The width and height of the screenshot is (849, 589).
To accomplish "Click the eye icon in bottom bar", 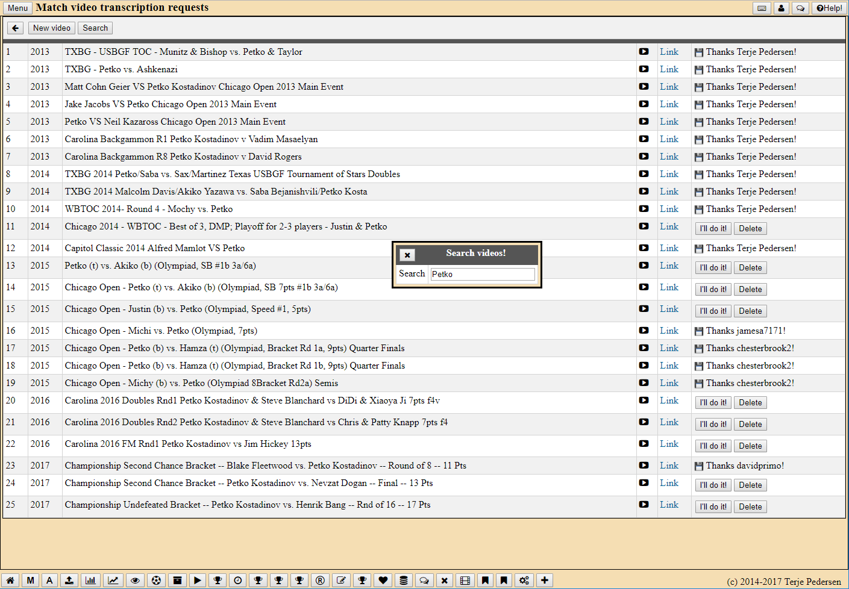I will coord(135,580).
